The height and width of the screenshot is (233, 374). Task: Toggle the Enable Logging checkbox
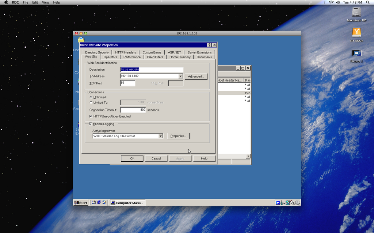[x=91, y=124]
